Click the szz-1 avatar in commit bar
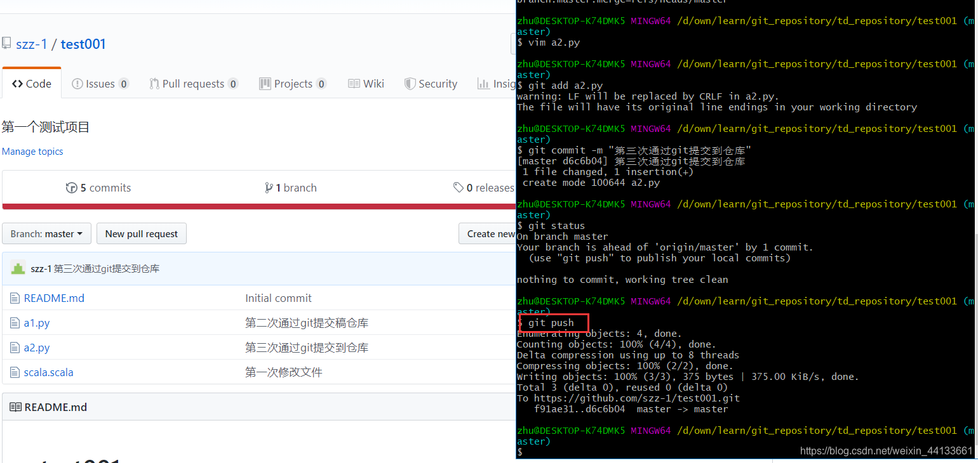Screen dimensions: 978x463 click(x=18, y=268)
